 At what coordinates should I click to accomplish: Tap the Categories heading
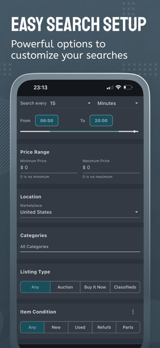pyautogui.click(x=34, y=236)
